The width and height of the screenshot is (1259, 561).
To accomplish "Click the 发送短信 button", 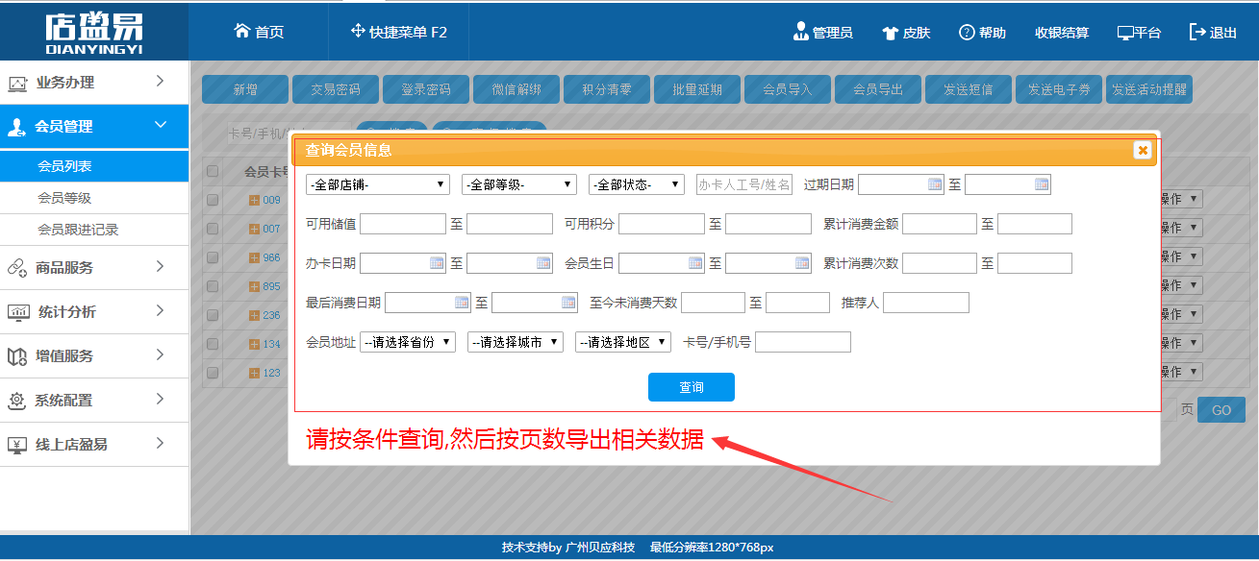I will click(x=969, y=89).
